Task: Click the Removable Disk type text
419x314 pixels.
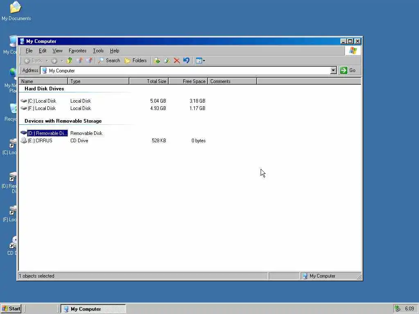Action: [x=86, y=133]
